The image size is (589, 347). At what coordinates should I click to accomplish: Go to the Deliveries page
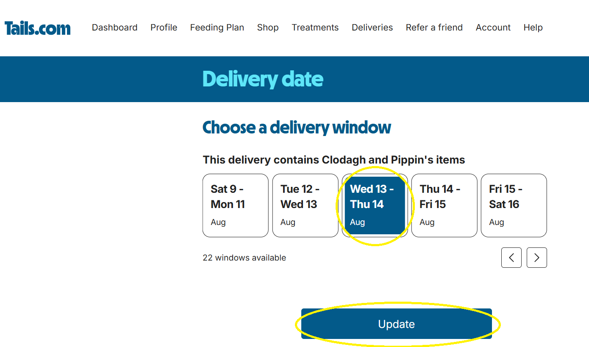click(x=372, y=28)
